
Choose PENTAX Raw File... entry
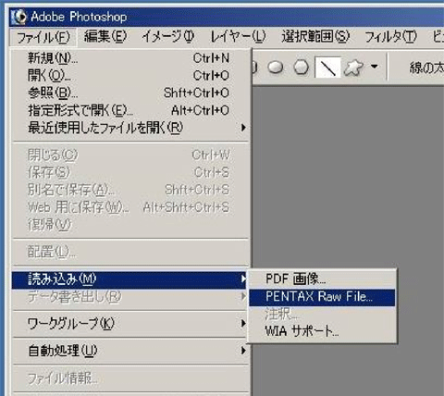(322, 297)
